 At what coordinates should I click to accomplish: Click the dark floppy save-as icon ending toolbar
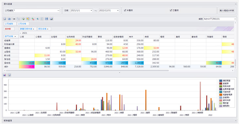(x=51, y=19)
